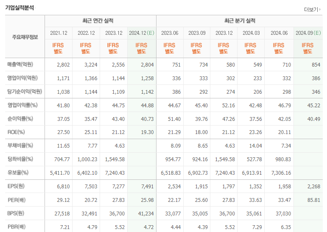
Task: Click the 2024.06 quarter column header
Action: tap(279, 33)
